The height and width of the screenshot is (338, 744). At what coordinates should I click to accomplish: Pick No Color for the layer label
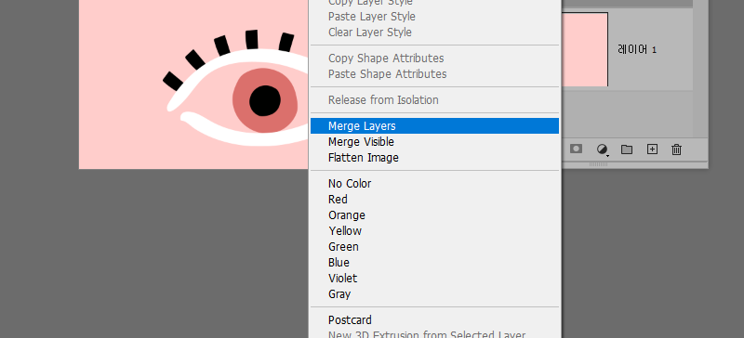(434, 184)
